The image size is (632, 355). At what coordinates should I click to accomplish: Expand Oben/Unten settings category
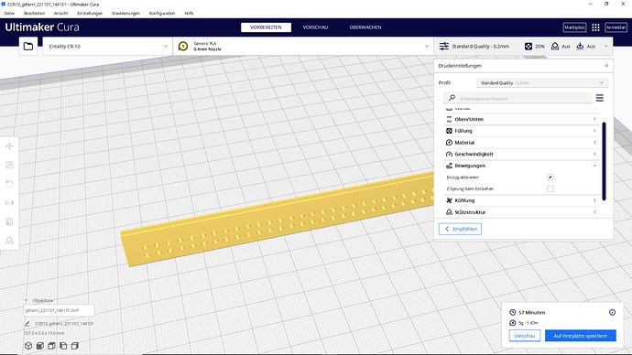pos(521,119)
